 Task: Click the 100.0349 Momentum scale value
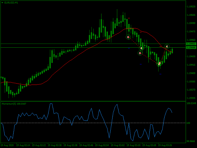coord(191,104)
